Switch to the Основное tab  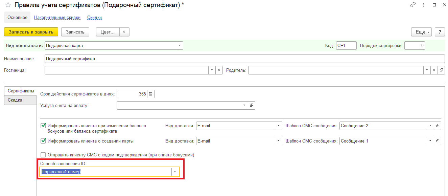[x=17, y=17]
